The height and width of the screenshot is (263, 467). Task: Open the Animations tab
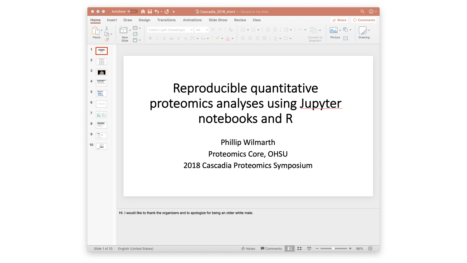192,20
